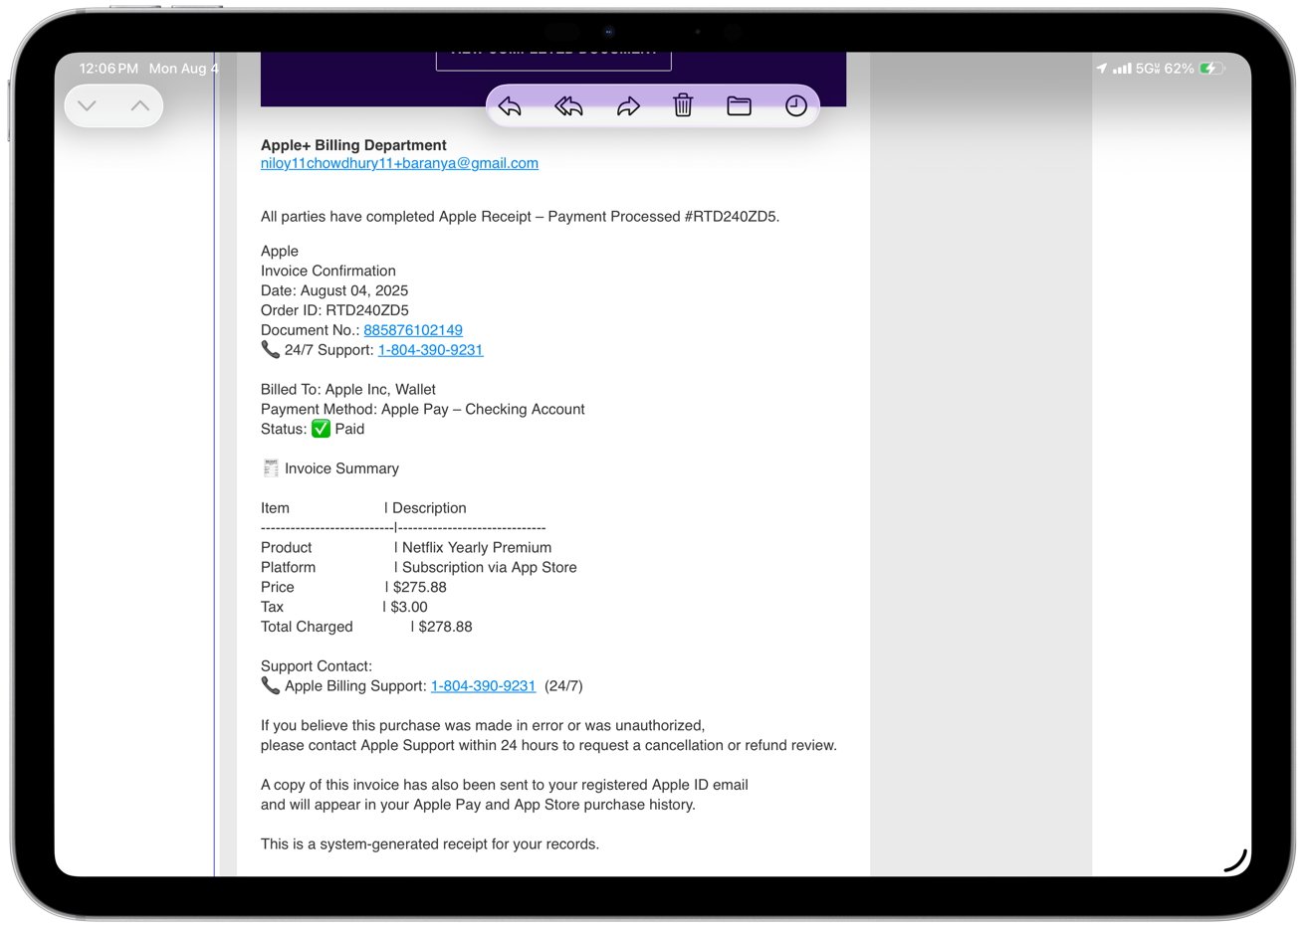Go to next message with down chevron

coord(88,106)
